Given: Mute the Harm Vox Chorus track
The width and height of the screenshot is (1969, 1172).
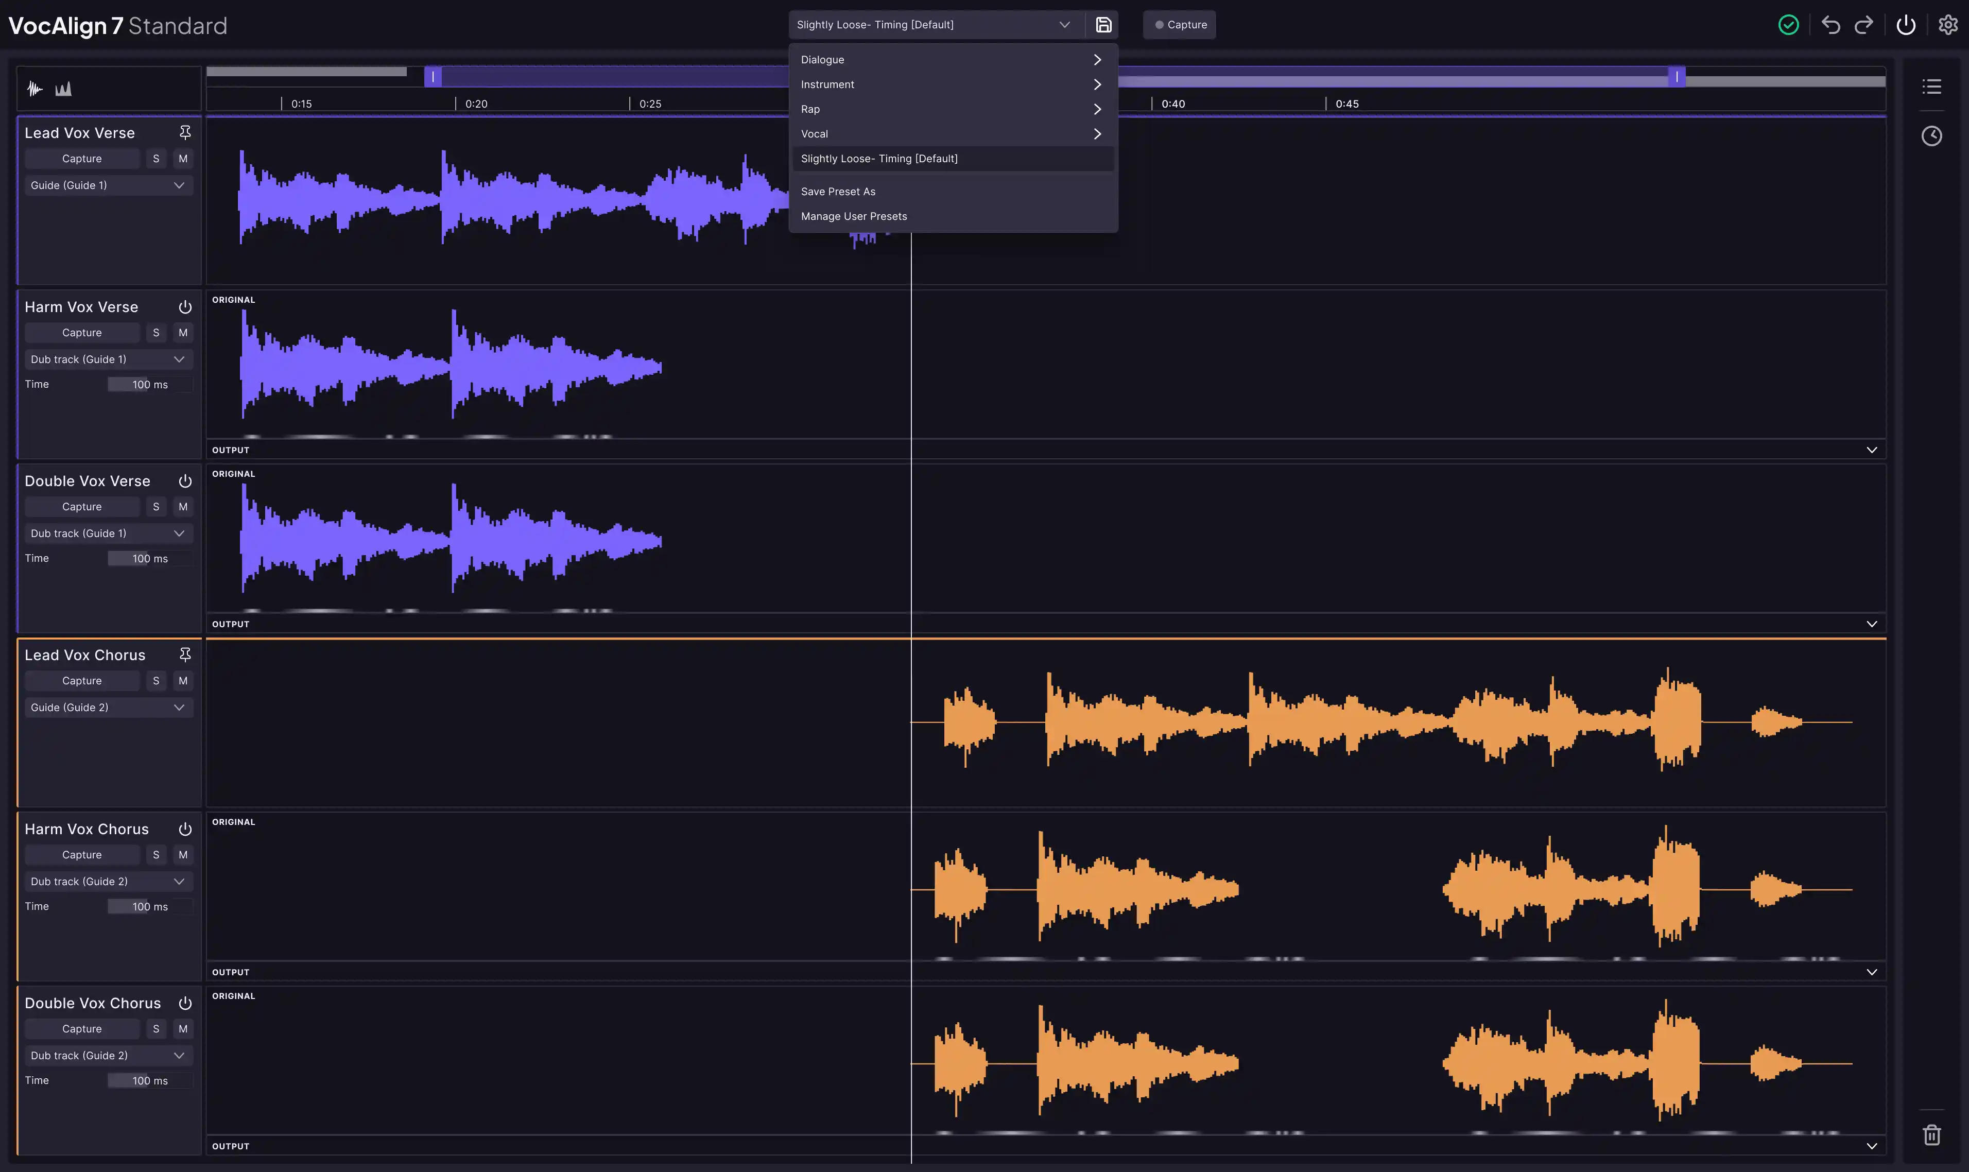Looking at the screenshot, I should [183, 854].
